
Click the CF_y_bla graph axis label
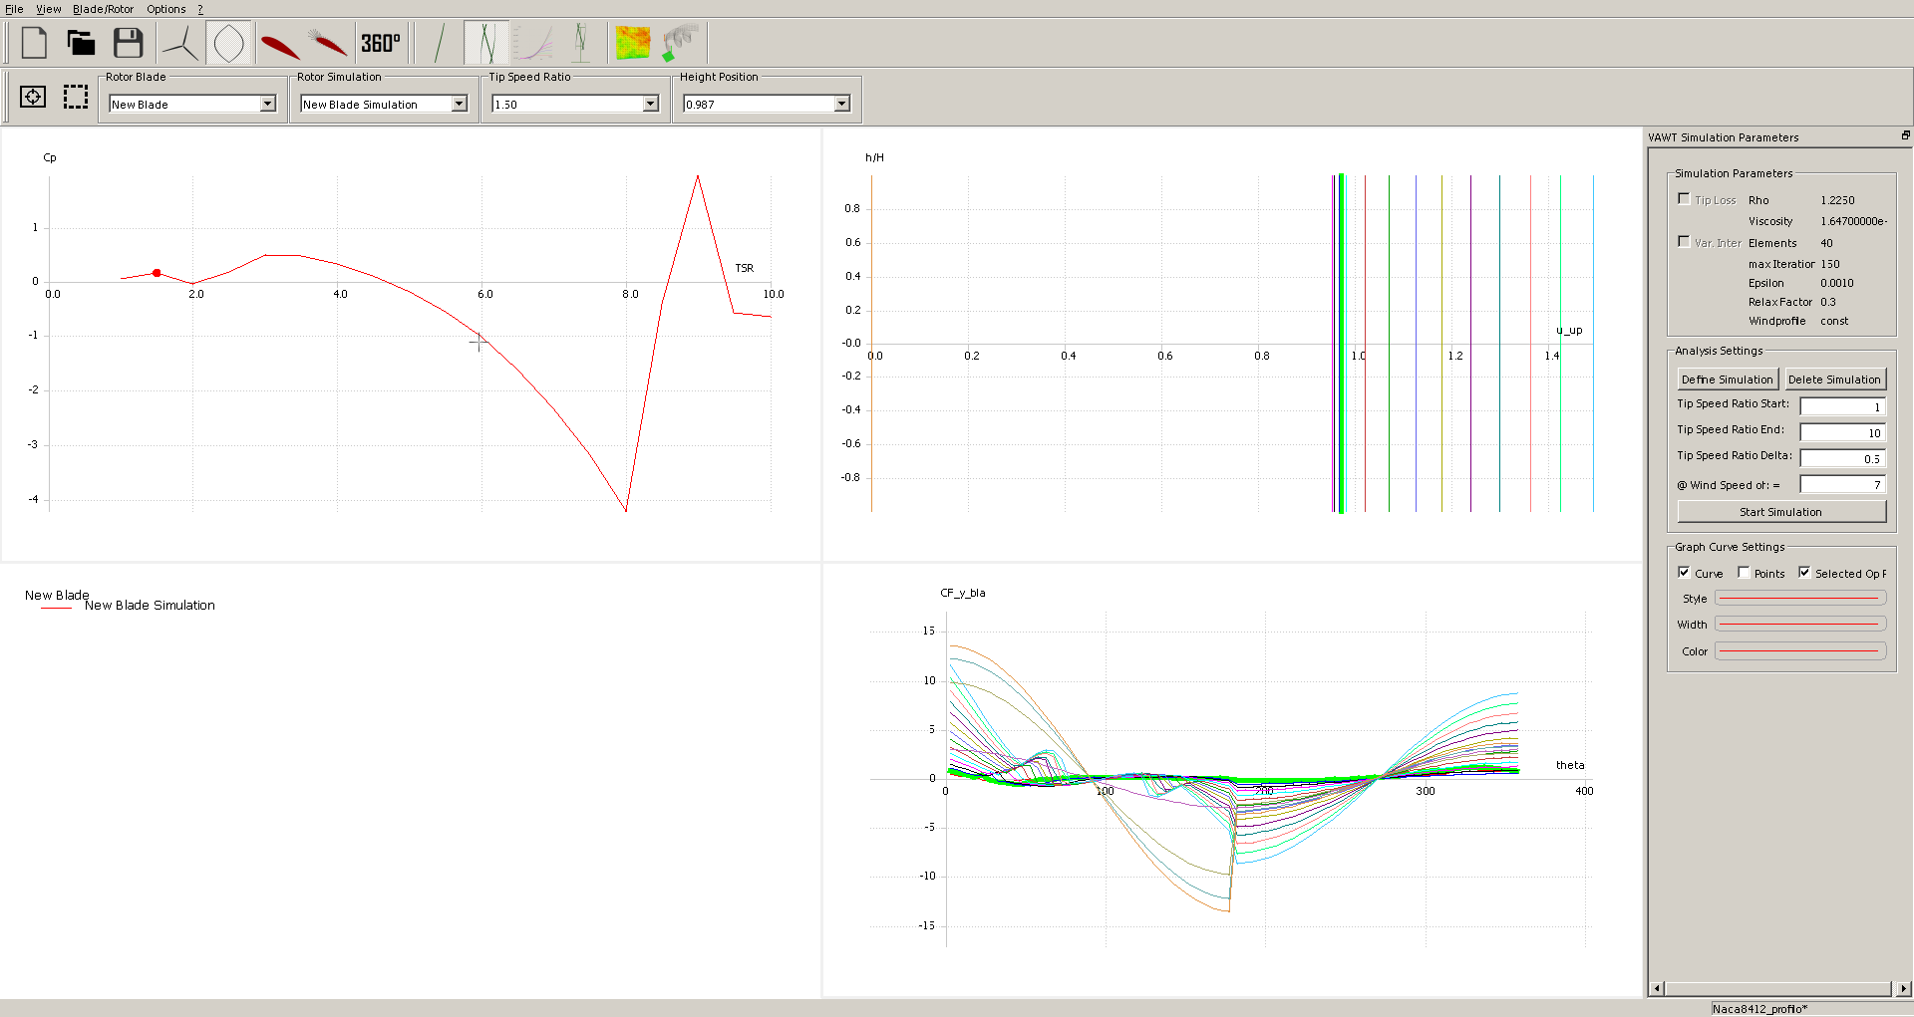tap(963, 593)
